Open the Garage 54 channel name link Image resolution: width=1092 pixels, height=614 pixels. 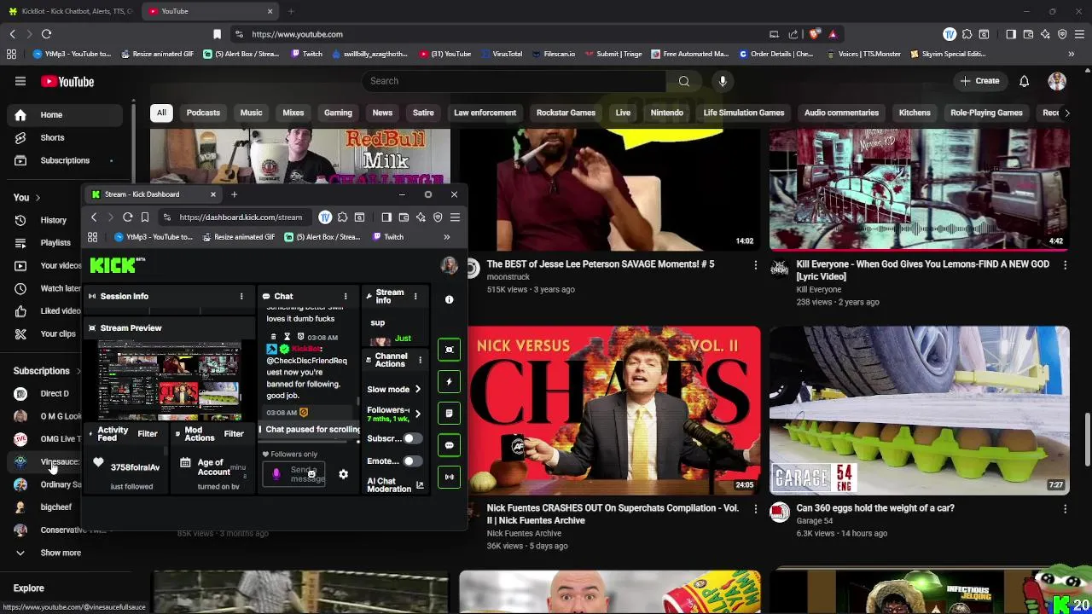tap(814, 521)
